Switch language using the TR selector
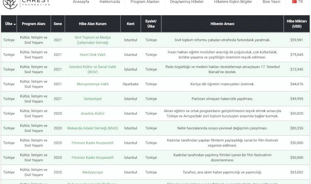The image size is (311, 184). click(300, 2)
